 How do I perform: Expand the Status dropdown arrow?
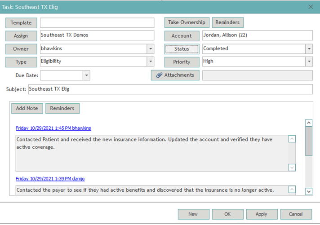click(309, 49)
